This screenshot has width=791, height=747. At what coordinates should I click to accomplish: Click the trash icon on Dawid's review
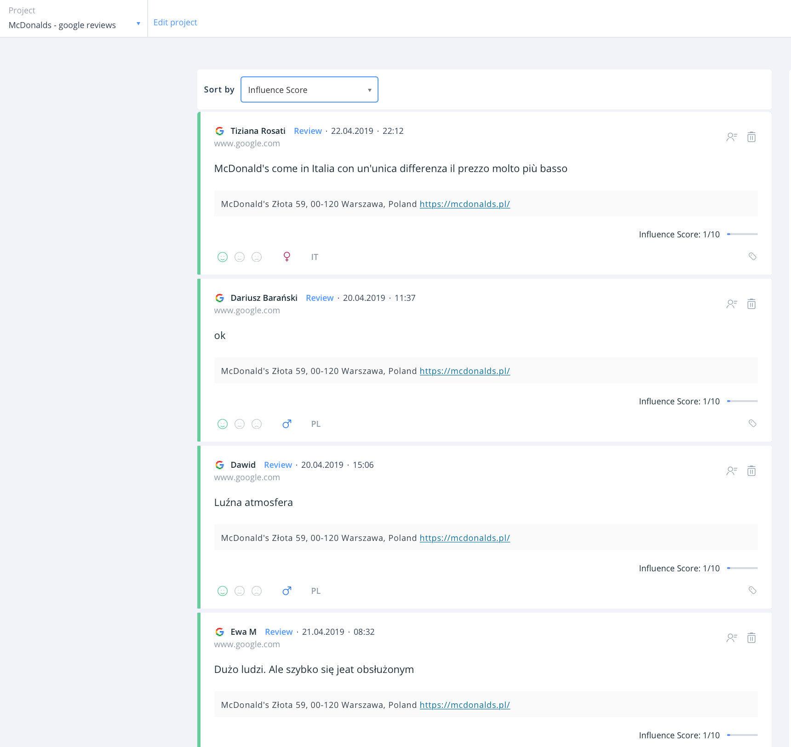(751, 471)
